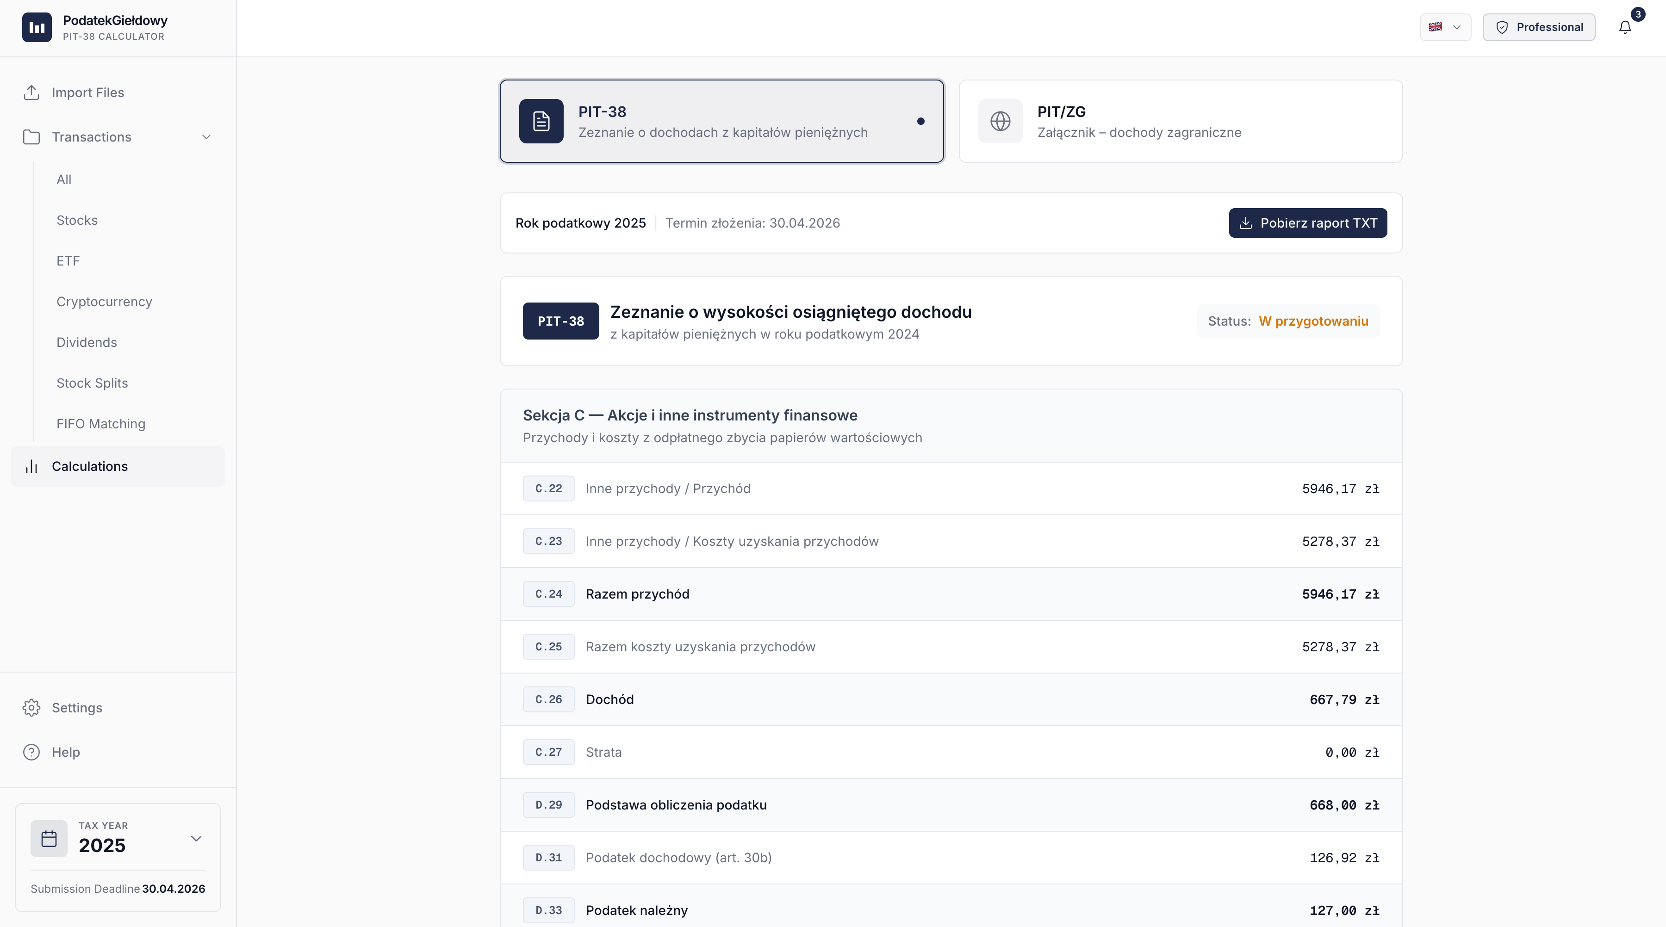Screen dimensions: 1666x927
Task: Click the PodatekGiełdowy logo icon
Action: click(37, 27)
